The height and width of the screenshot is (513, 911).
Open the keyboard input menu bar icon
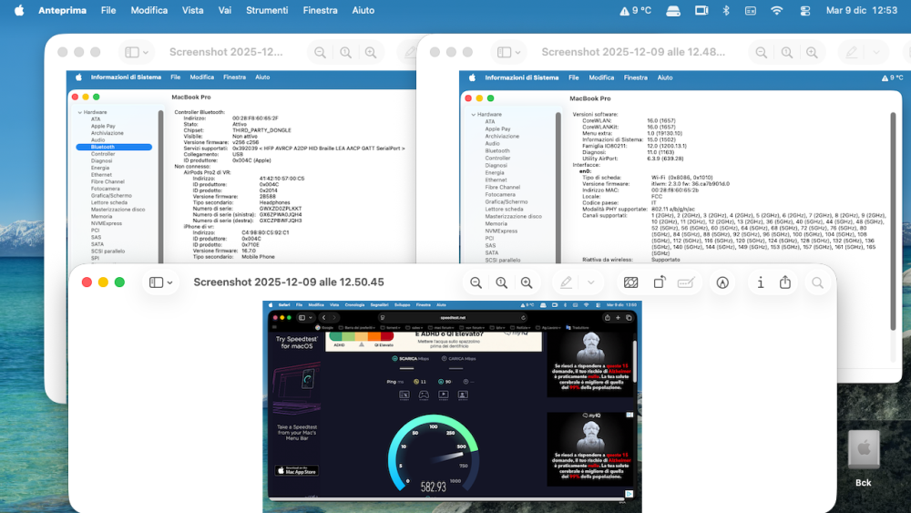[x=751, y=10]
